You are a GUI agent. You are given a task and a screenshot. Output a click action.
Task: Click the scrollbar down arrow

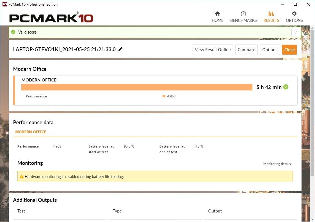click(312, 219)
